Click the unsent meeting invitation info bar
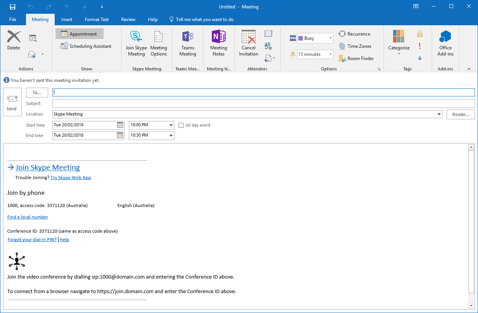This screenshot has width=478, height=313. (52, 80)
